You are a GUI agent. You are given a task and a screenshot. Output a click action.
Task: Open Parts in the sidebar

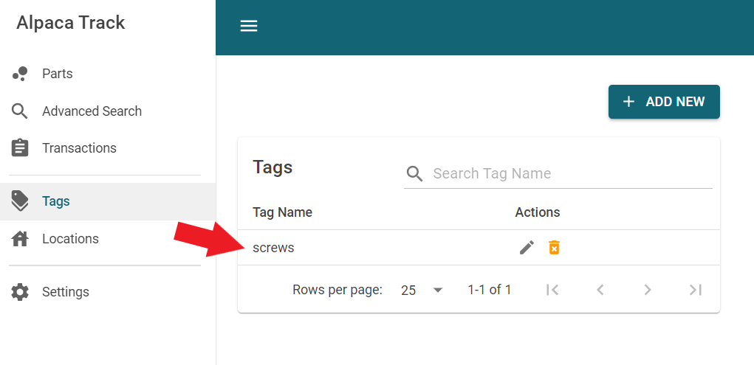pyautogui.click(x=58, y=74)
